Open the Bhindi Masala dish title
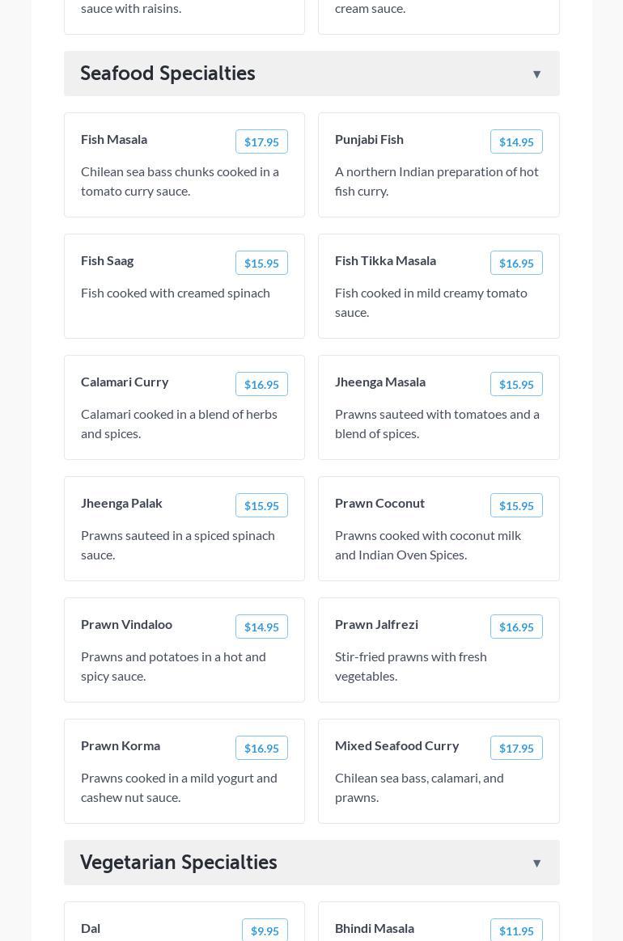623x941 pixels. pyautogui.click(x=375, y=928)
